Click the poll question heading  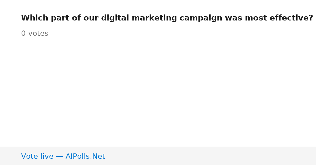coord(167,18)
